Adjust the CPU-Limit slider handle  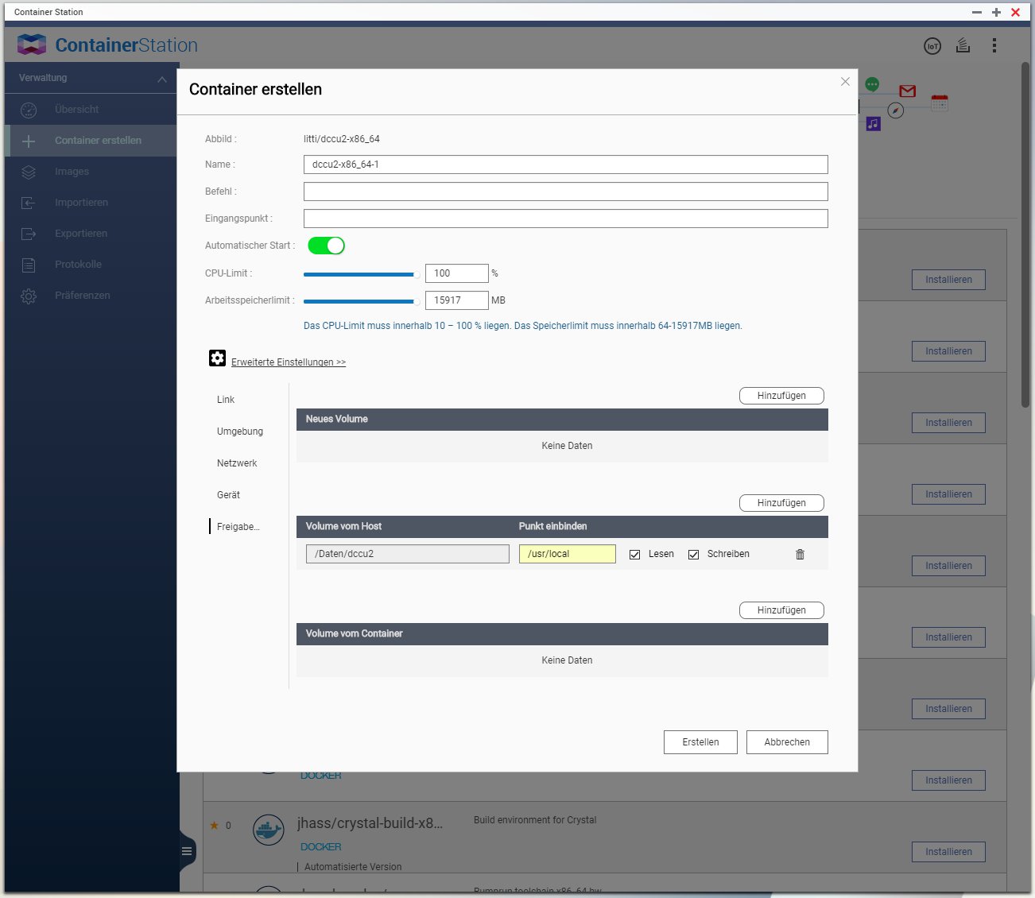(x=417, y=275)
